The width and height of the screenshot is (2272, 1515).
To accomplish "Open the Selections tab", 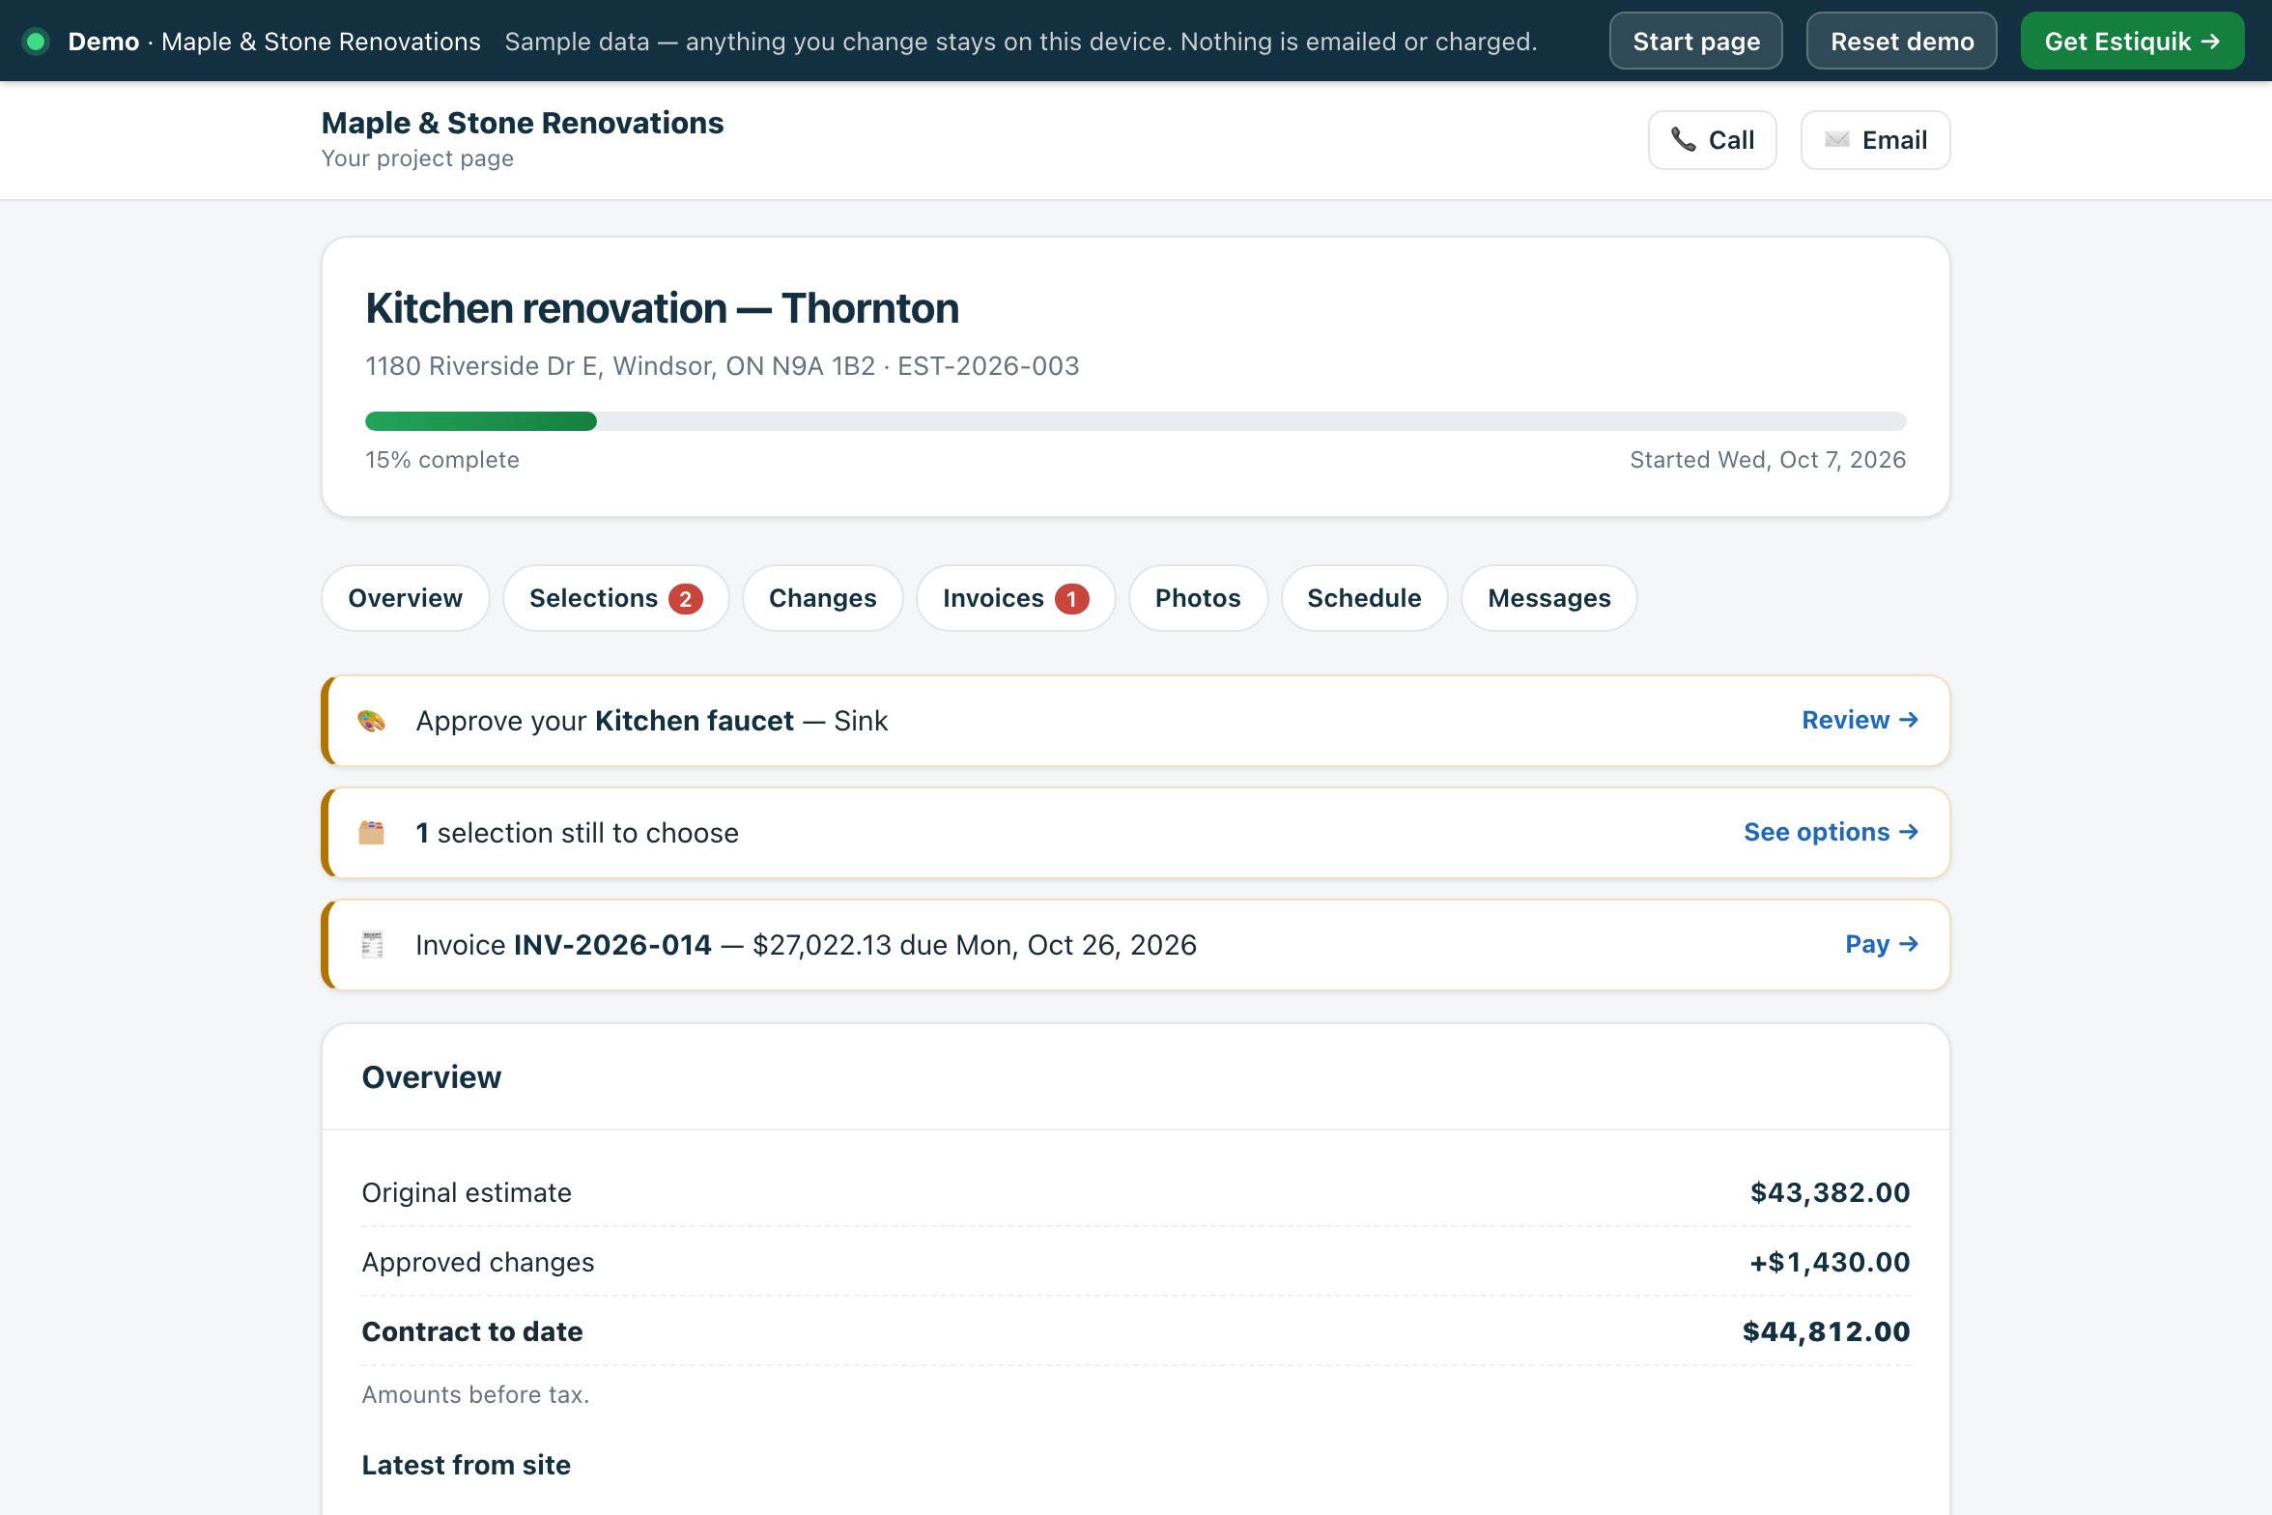I will pyautogui.click(x=615, y=598).
